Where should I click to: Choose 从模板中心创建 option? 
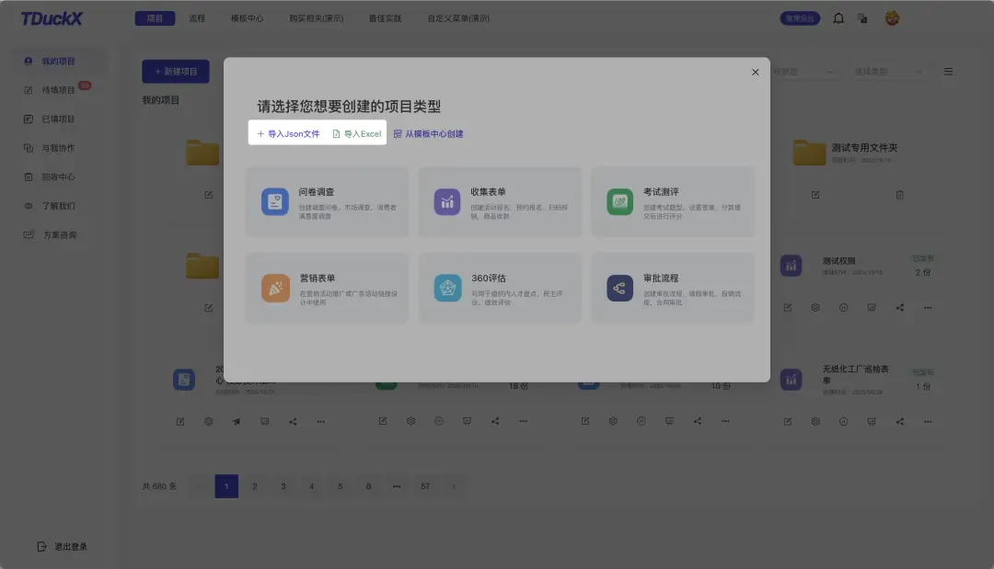[x=429, y=133]
